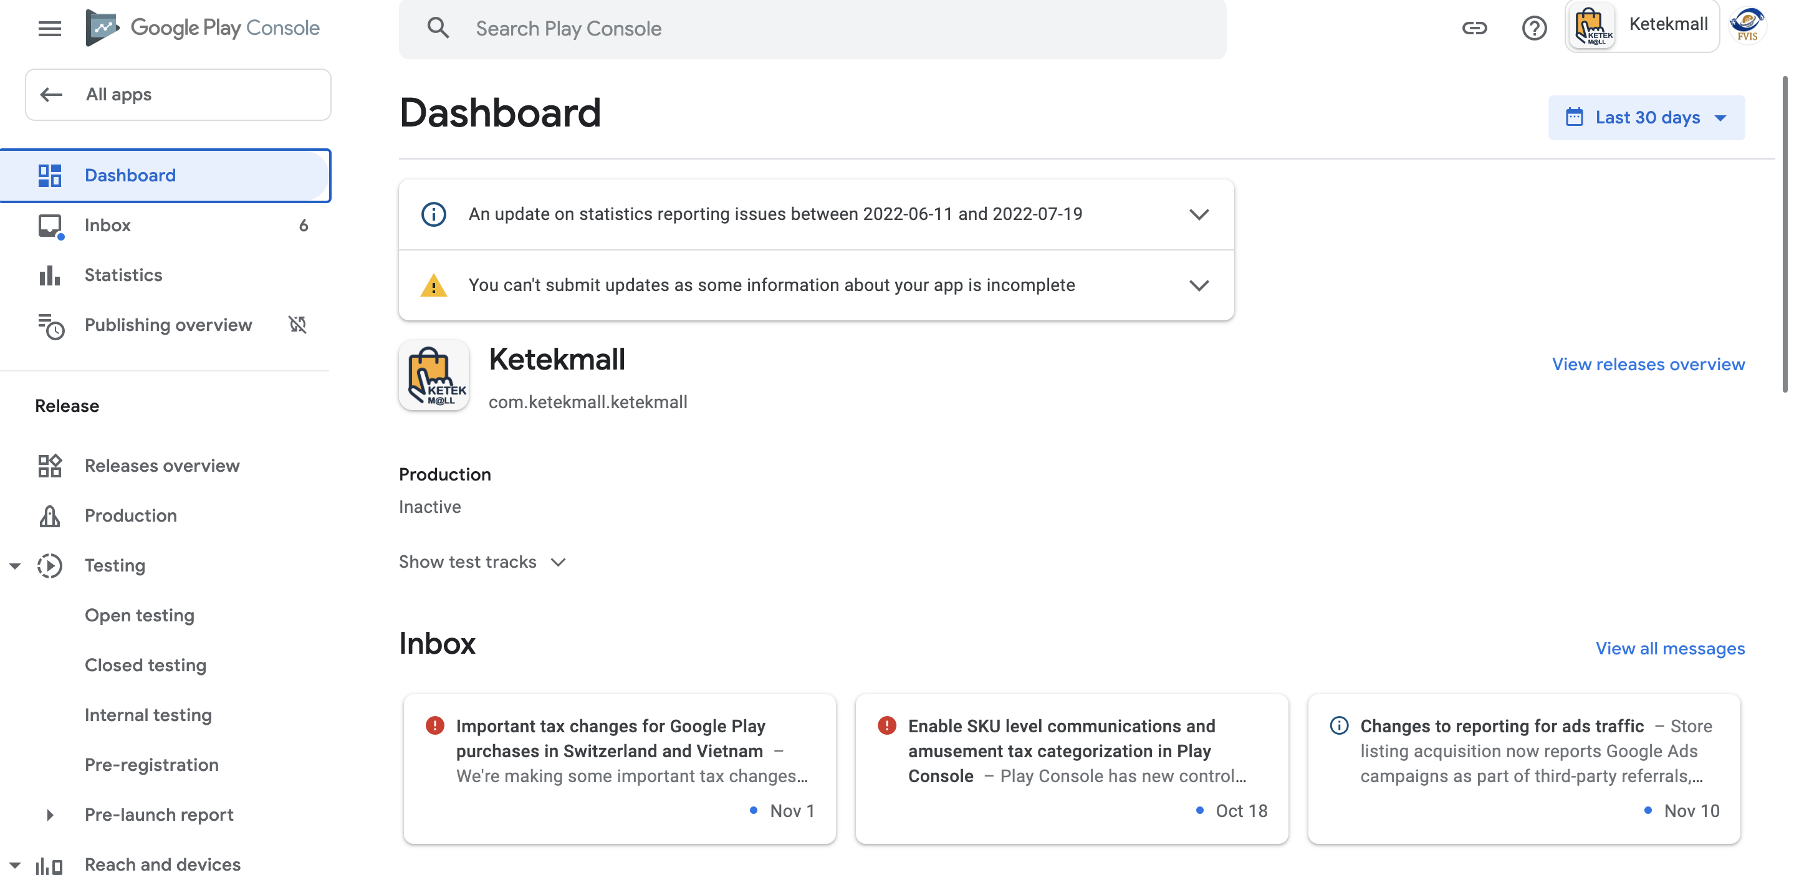Select Dashboard in the sidebar
This screenshot has height=875, width=1794.
pos(165,175)
